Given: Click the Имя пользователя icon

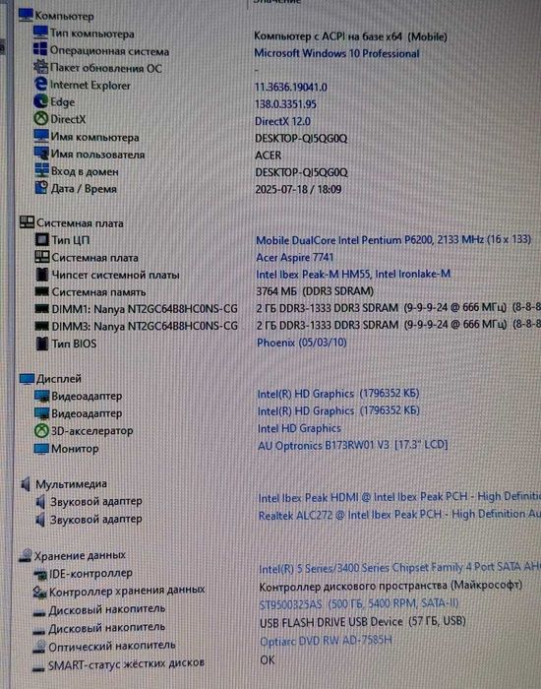Looking at the screenshot, I should (41, 154).
